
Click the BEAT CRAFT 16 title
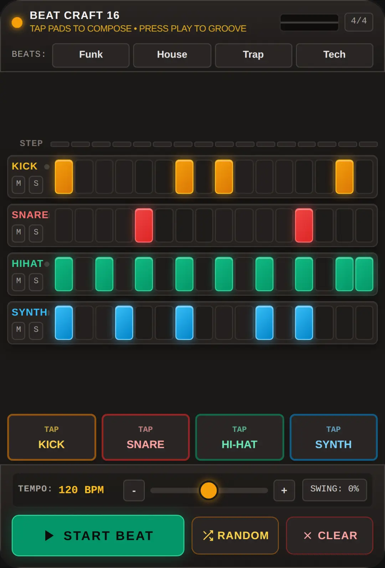(75, 15)
